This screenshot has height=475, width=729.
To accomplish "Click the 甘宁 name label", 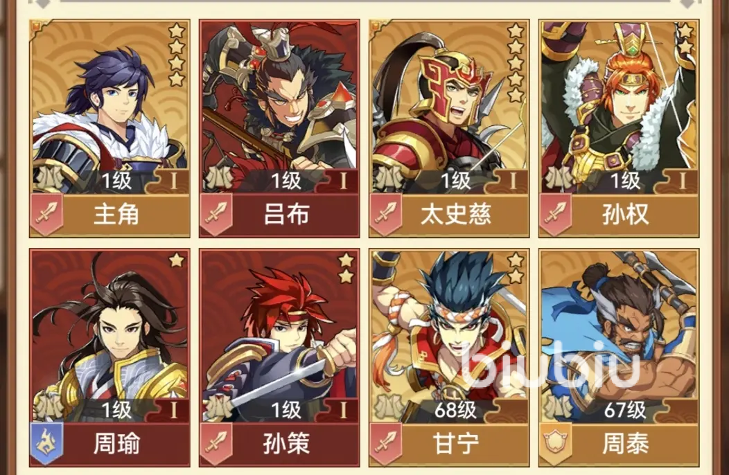I will [x=456, y=443].
